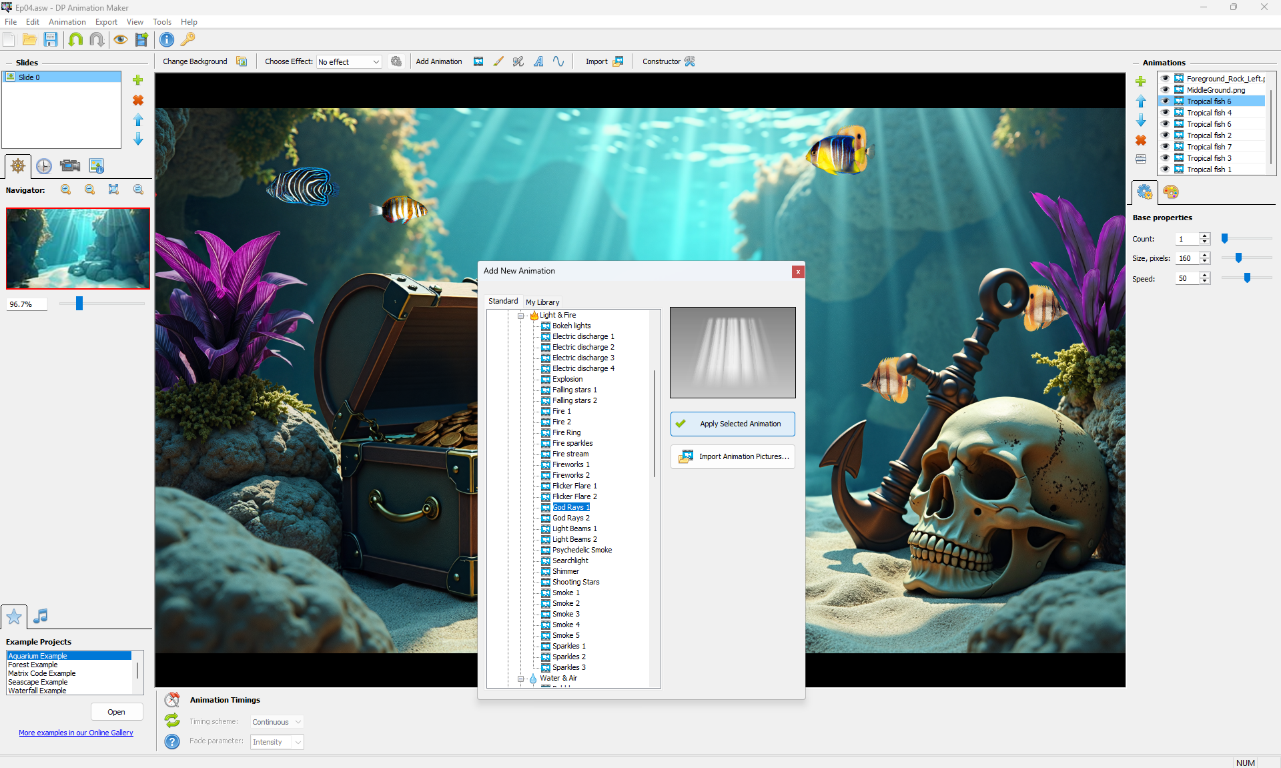Image resolution: width=1281 pixels, height=768 pixels.
Task: Collapse the Light & Fire tree category
Action: 521,316
